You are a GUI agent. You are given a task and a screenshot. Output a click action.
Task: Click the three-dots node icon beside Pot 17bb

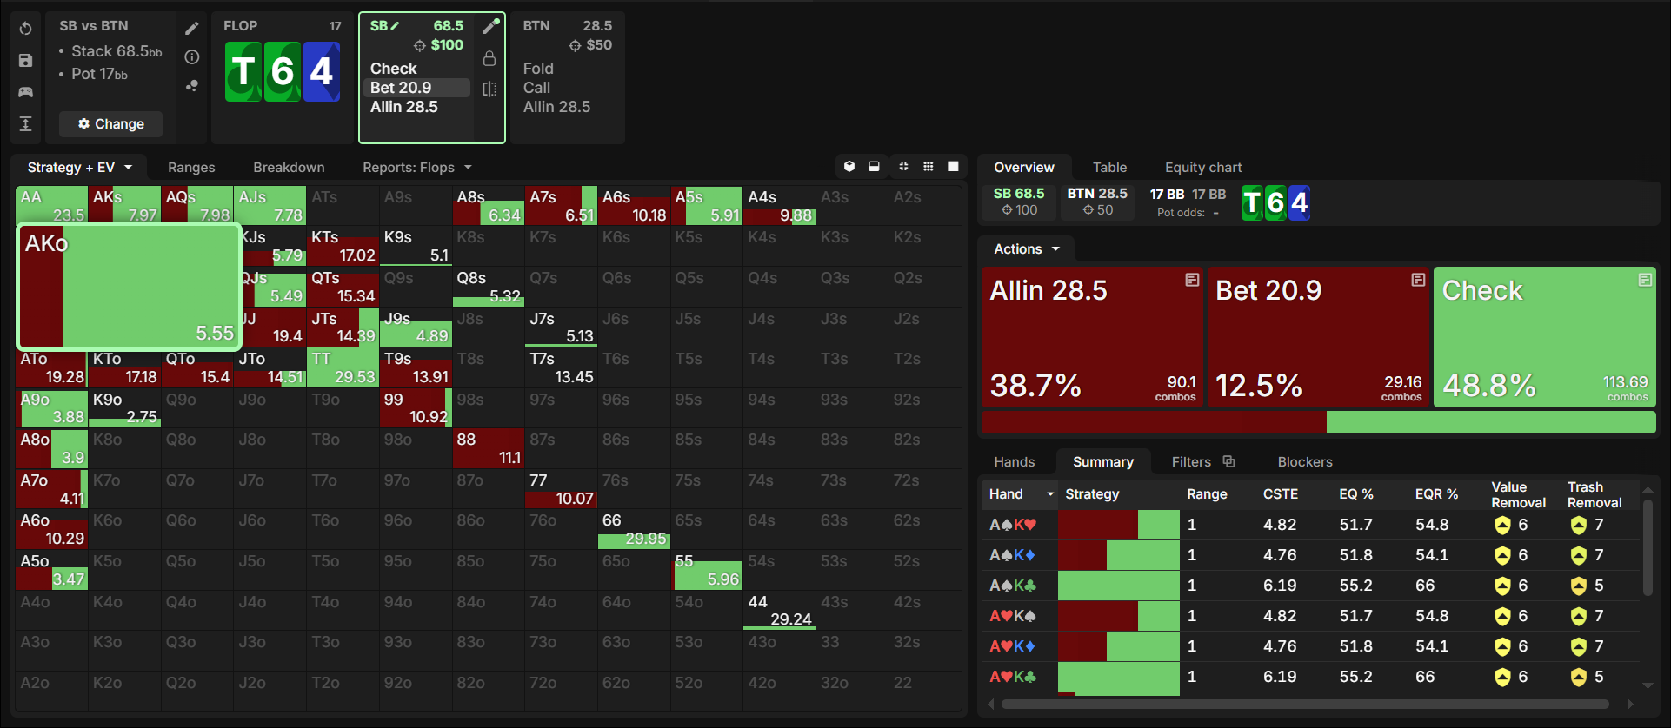click(x=192, y=85)
